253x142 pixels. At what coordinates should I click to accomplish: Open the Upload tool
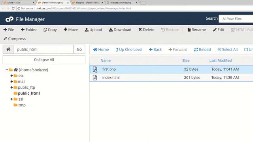tap(93, 30)
